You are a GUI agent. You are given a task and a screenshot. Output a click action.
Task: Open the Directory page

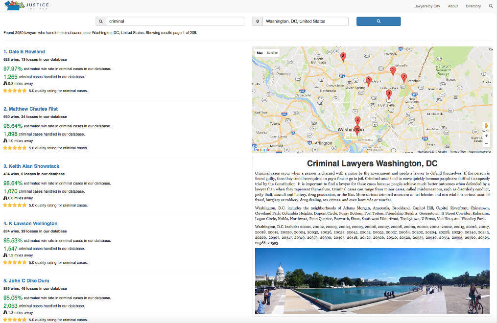473,6
